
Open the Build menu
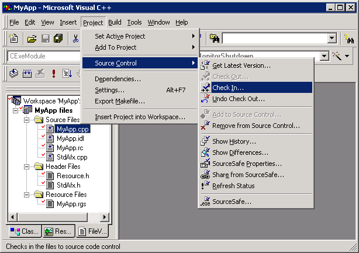tap(115, 22)
